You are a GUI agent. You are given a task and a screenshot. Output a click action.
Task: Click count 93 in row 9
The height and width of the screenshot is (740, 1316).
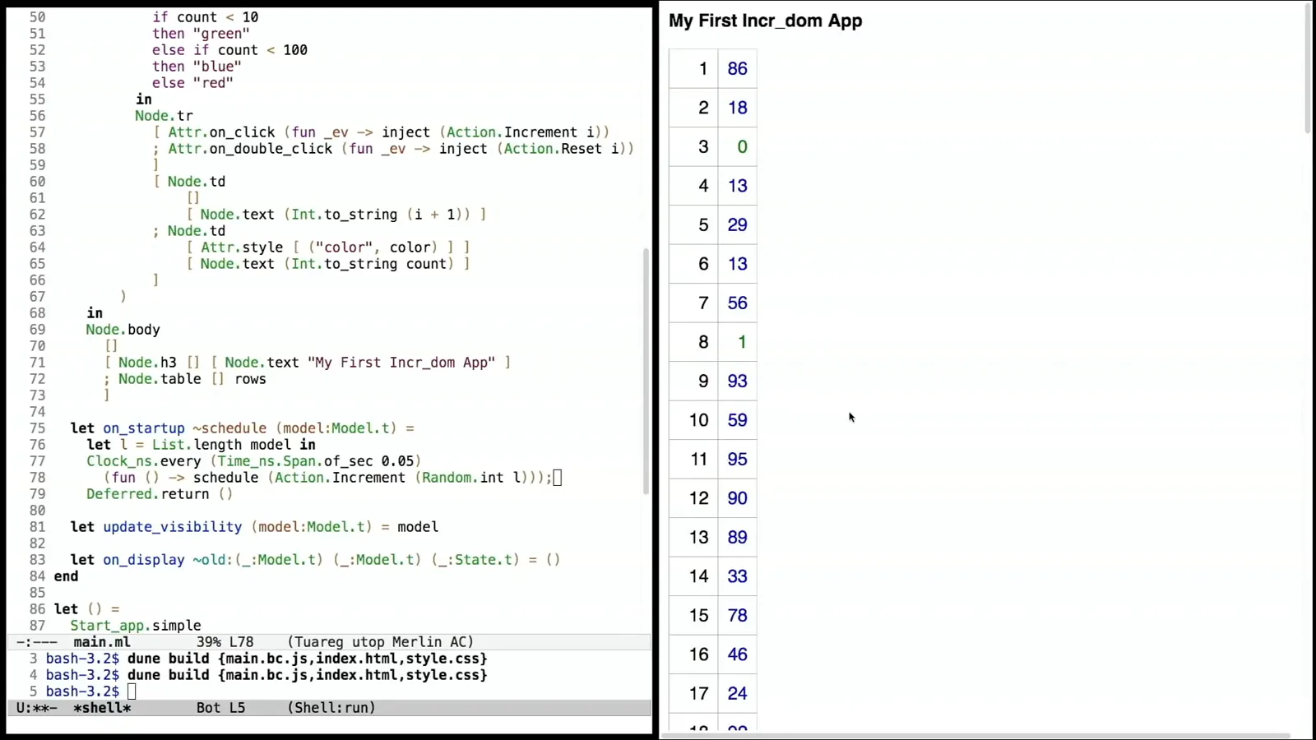click(737, 381)
